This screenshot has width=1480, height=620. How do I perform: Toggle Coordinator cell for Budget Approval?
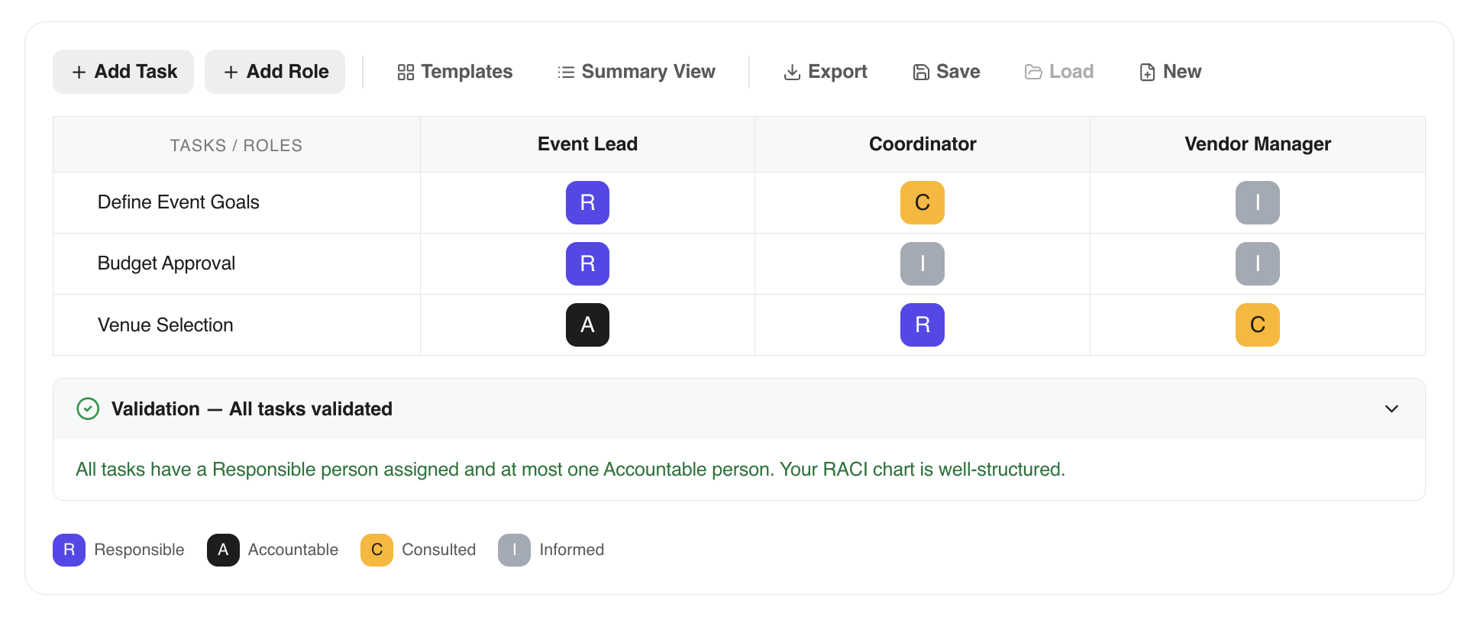click(922, 263)
